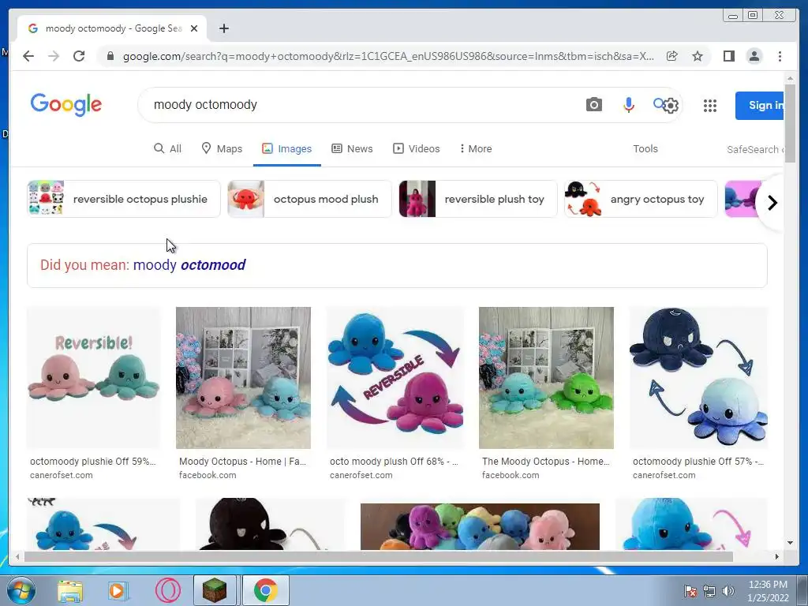Viewport: 808px width, 606px height.
Task: Go back with the browser back arrow
Action: click(x=28, y=56)
